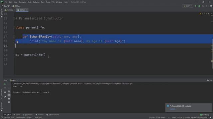Open the TODO tool window
Image resolution: width=213 pixels, height=119 pixels.
tap(16, 115)
